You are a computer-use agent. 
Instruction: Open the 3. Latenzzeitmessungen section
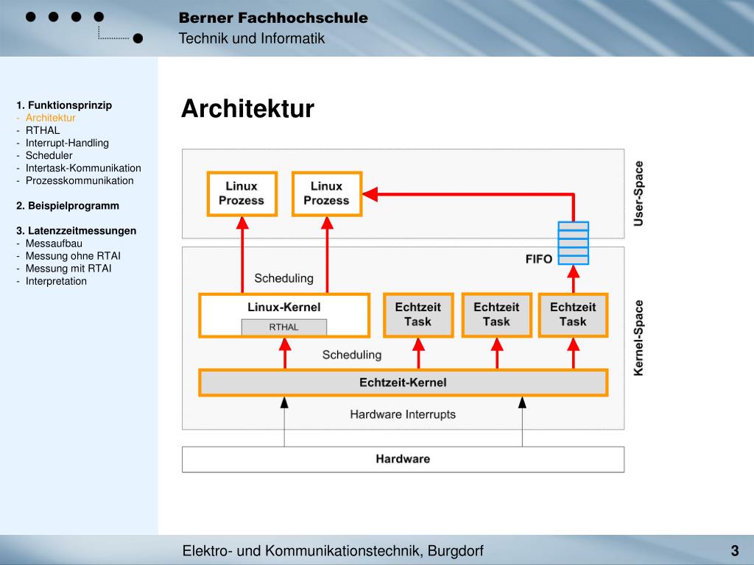[76, 230]
